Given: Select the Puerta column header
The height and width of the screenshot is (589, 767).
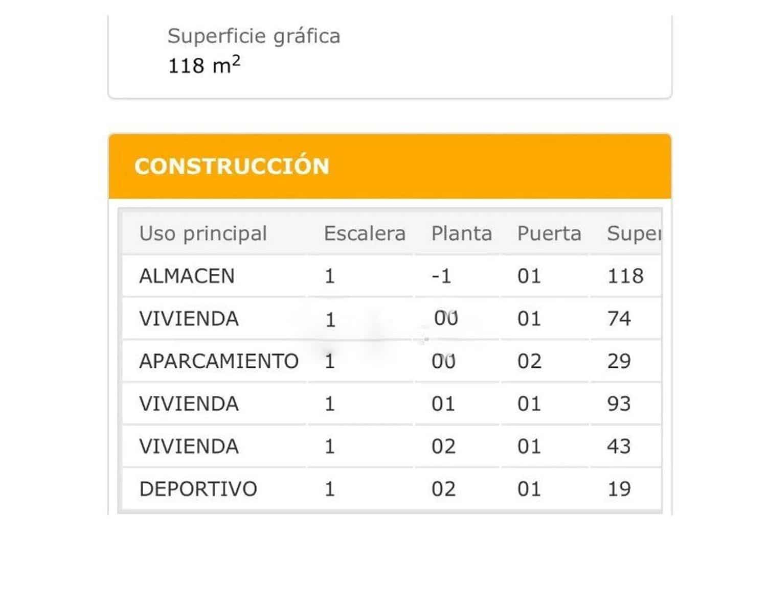Looking at the screenshot, I should pyautogui.click(x=549, y=233).
